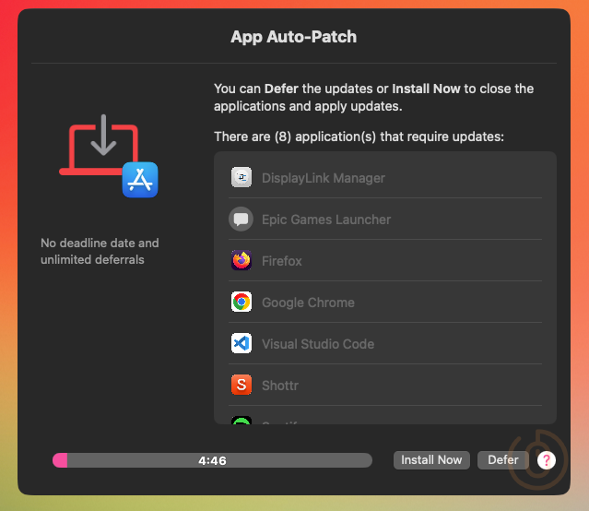The height and width of the screenshot is (511, 589).
Task: Click the App Auto-Patch title
Action: 294,37
